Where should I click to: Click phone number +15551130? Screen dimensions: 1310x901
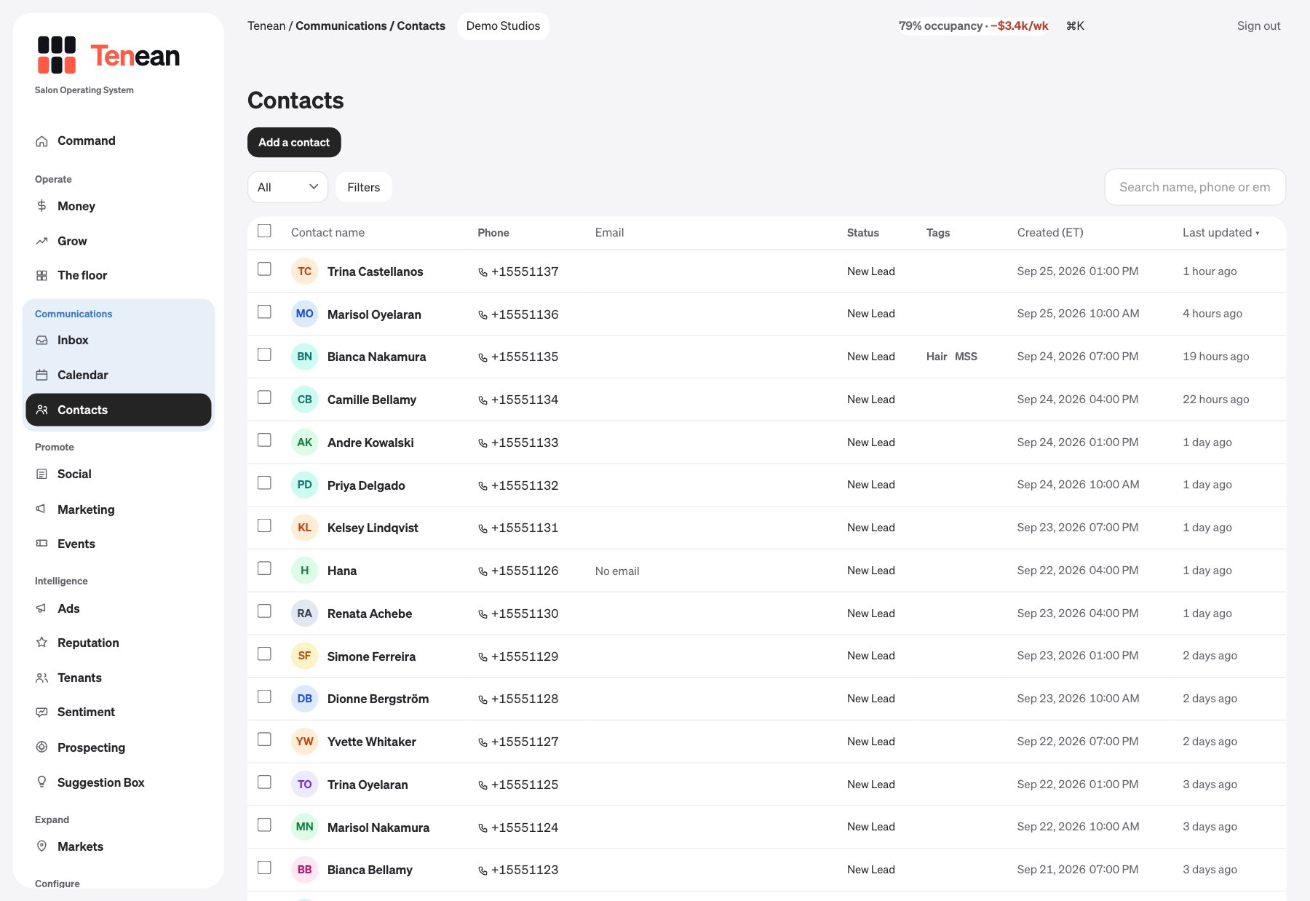[x=524, y=614]
